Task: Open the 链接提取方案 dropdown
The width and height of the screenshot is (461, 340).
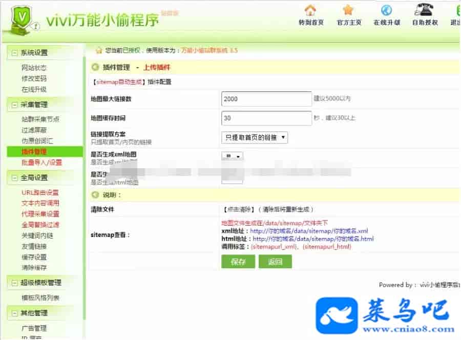Action: 254,137
